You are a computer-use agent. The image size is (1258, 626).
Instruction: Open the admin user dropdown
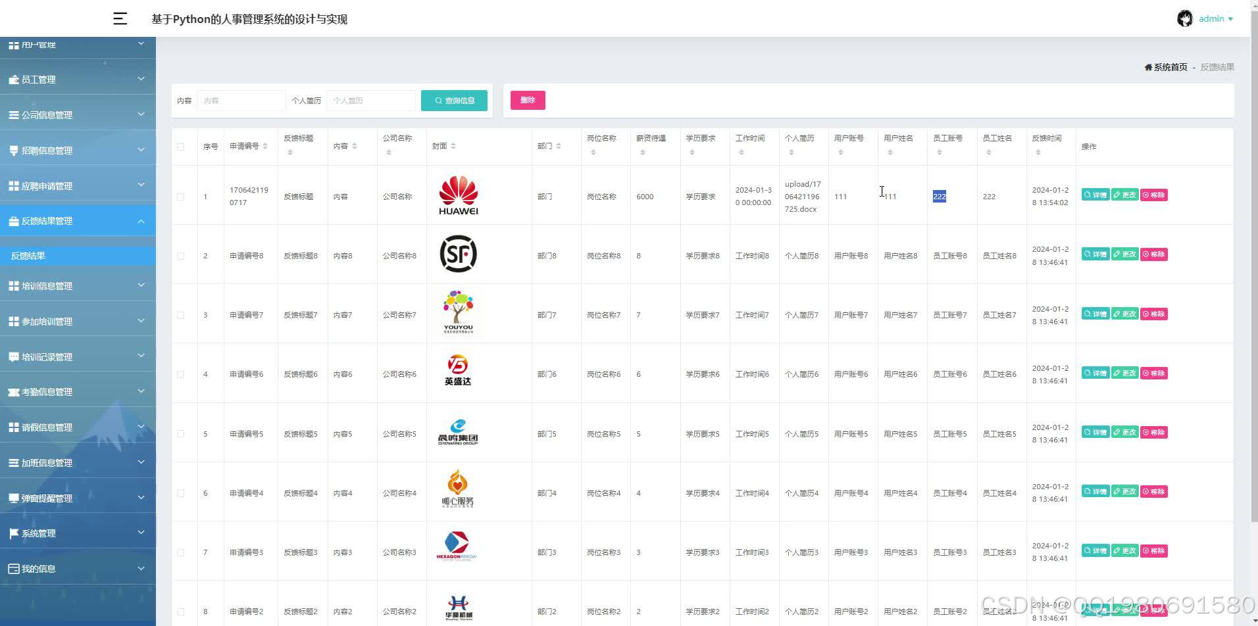pyautogui.click(x=1215, y=18)
